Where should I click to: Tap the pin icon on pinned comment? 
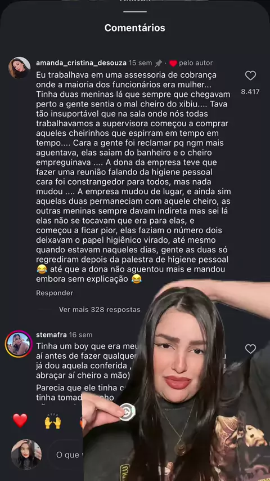pyautogui.click(x=159, y=63)
